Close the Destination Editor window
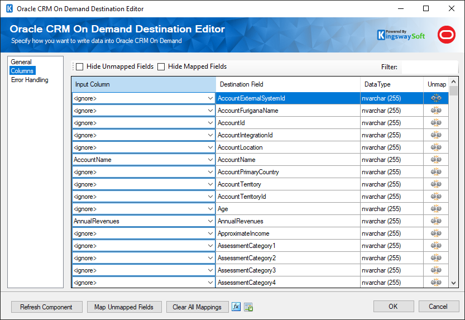Screen dimensions: 465x320 pyautogui.click(x=452, y=8)
